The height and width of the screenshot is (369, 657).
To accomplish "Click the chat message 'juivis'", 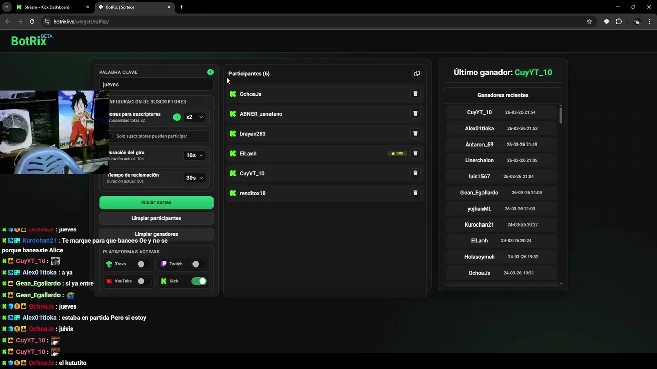I will [66, 329].
